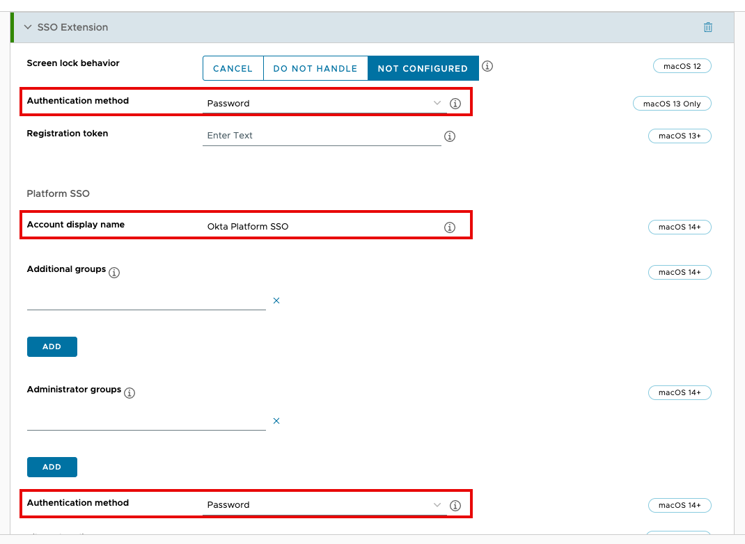Select NOT CONFIGURED for Screen lock behavior
Image resolution: width=745 pixels, height=544 pixels.
click(x=423, y=68)
